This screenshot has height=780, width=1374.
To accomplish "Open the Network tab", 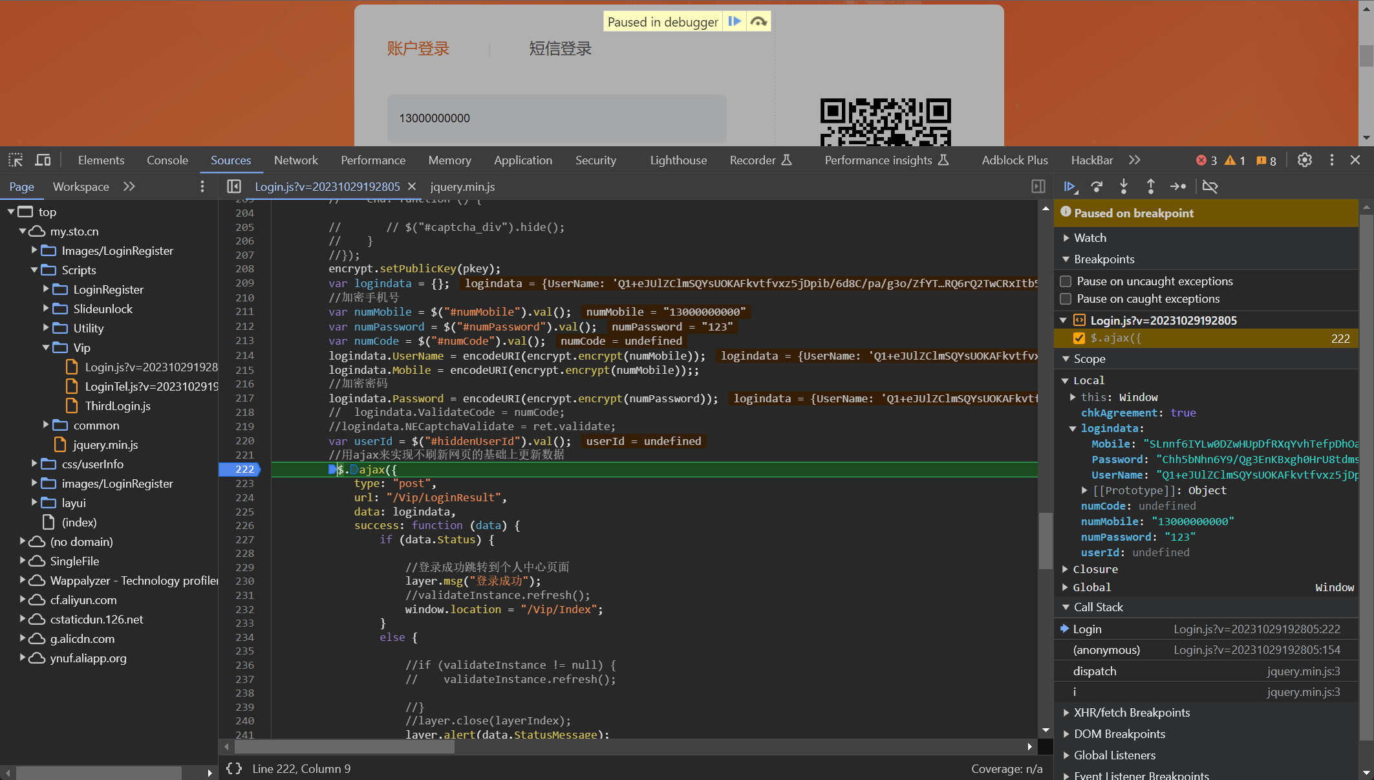I will [295, 160].
